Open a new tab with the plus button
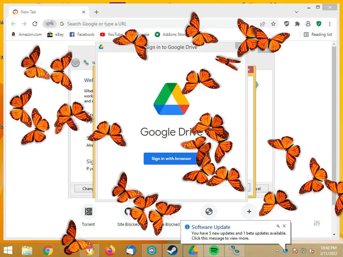Viewport: 343px width, 257px height. pos(96,12)
